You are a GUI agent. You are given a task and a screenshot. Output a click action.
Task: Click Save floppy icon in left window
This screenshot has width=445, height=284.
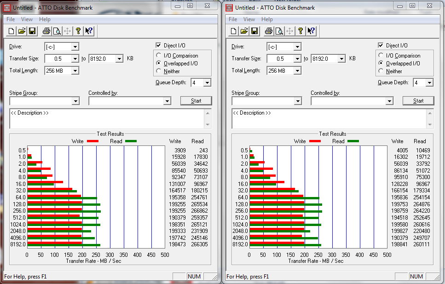(x=32, y=31)
